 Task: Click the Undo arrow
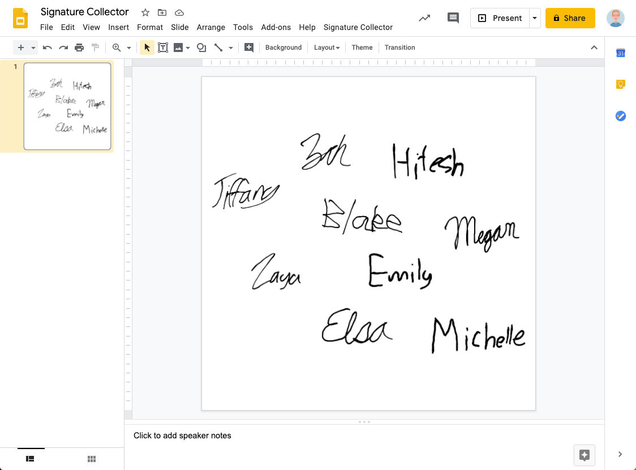(x=48, y=48)
